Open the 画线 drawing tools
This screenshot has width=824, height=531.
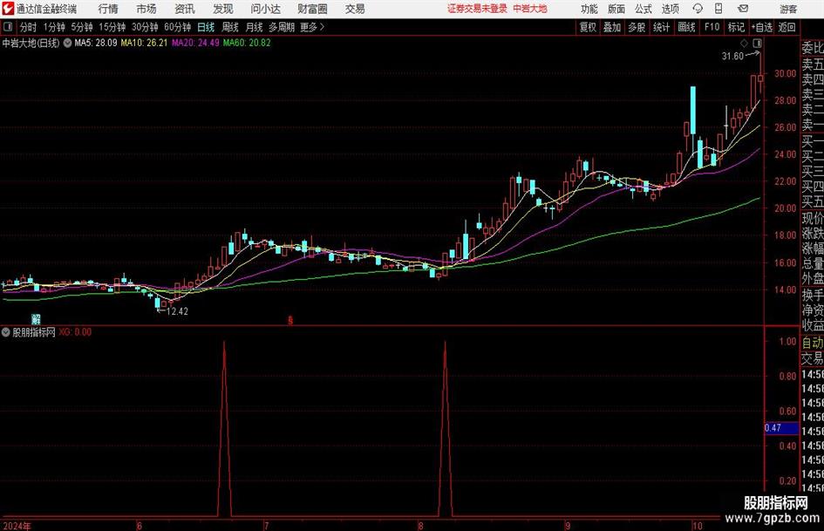point(686,27)
